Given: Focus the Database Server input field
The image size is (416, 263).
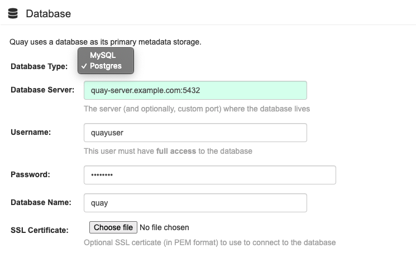Looking at the screenshot, I should [x=195, y=90].
